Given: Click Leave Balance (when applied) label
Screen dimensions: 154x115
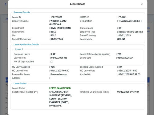Looking at the screenshot, I should (x=95, y=54).
